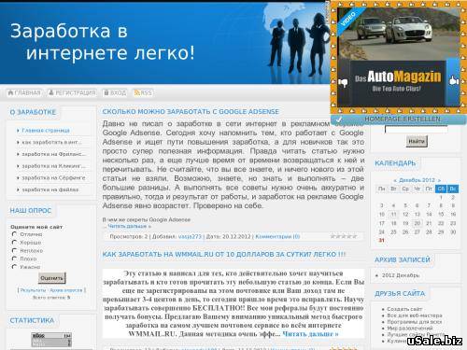Rate the Google Adsense article with stars
The width and height of the screenshot is (467, 350).
point(344,236)
